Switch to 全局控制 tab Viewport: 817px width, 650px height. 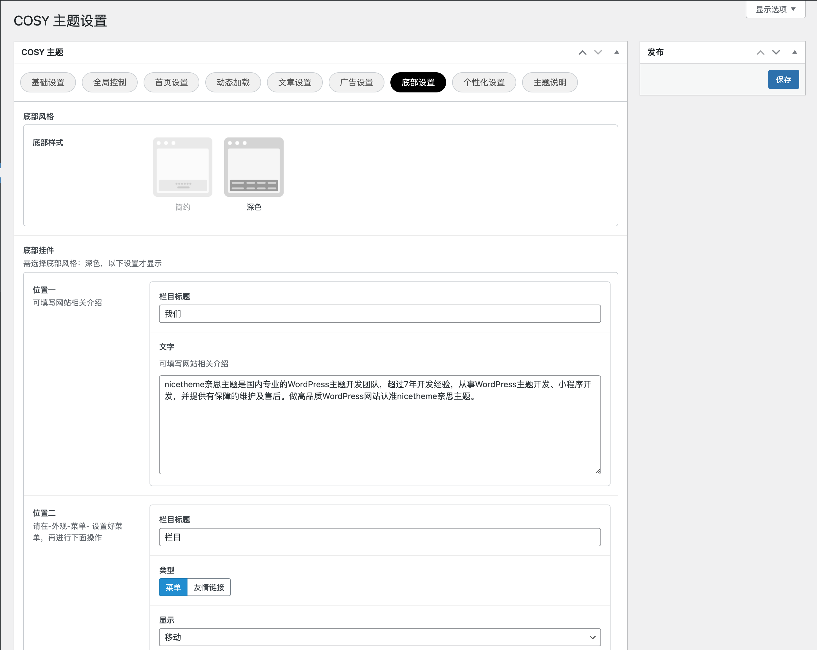click(x=110, y=82)
